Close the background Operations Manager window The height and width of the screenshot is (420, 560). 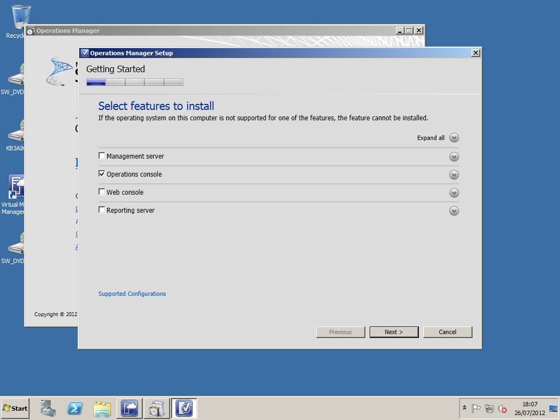419,31
